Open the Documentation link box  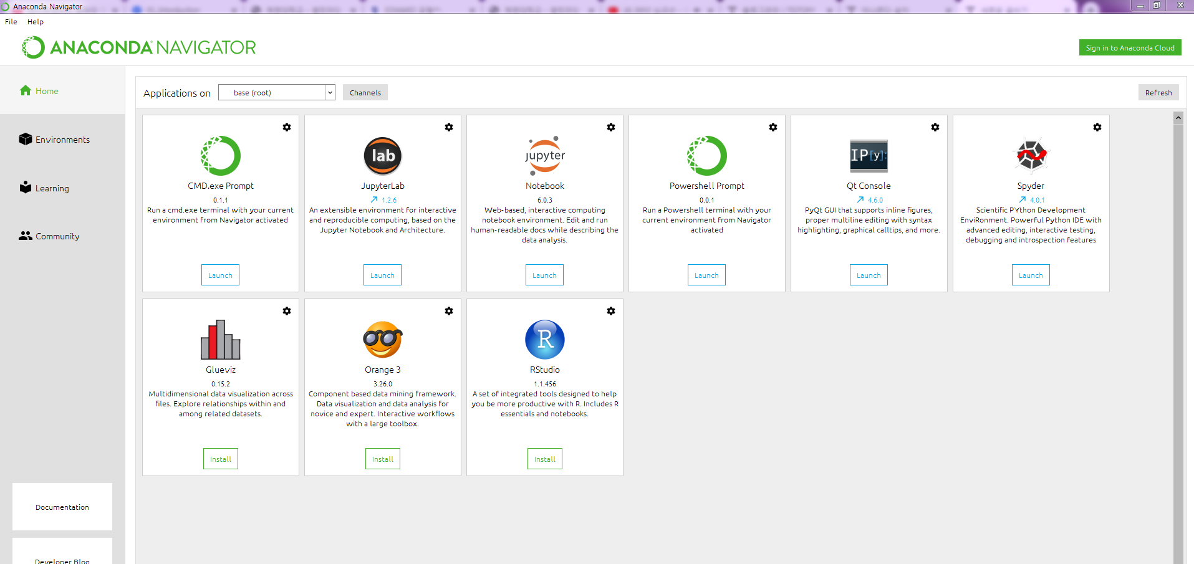click(x=62, y=507)
